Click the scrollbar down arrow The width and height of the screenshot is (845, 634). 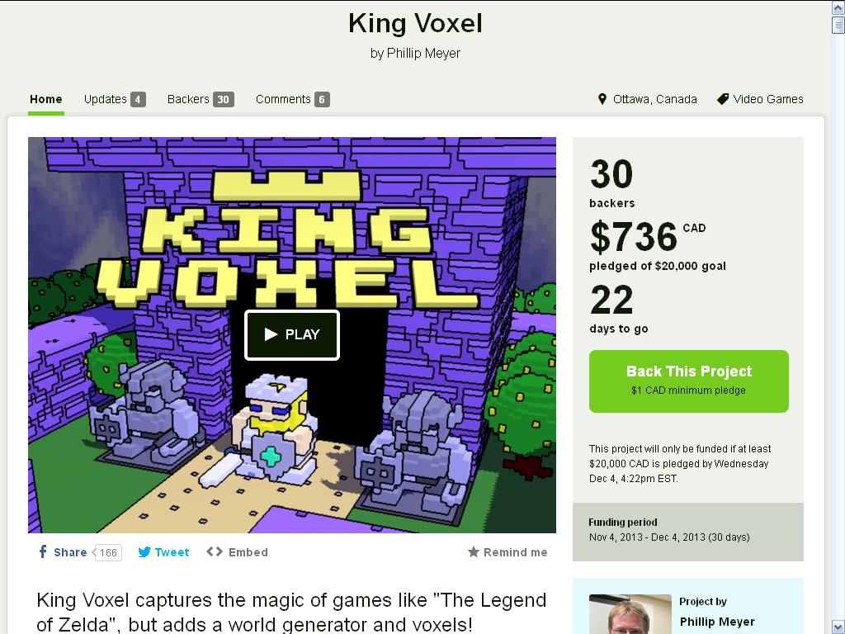point(838,627)
